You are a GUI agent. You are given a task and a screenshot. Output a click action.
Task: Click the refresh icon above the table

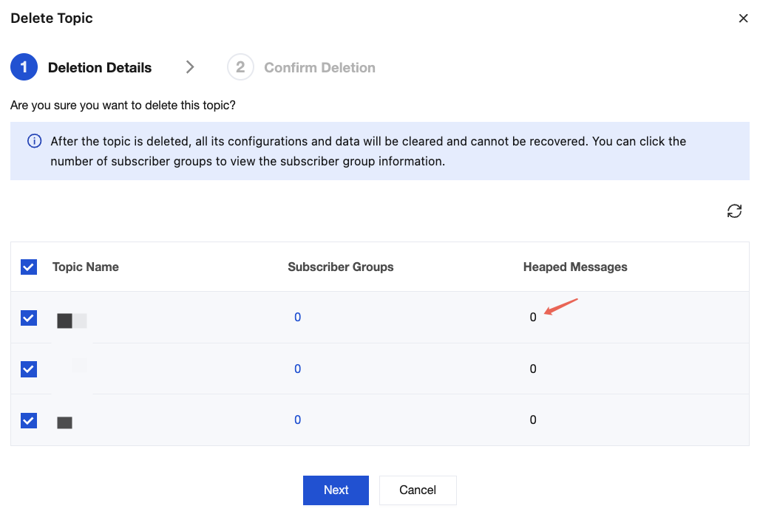coord(734,212)
